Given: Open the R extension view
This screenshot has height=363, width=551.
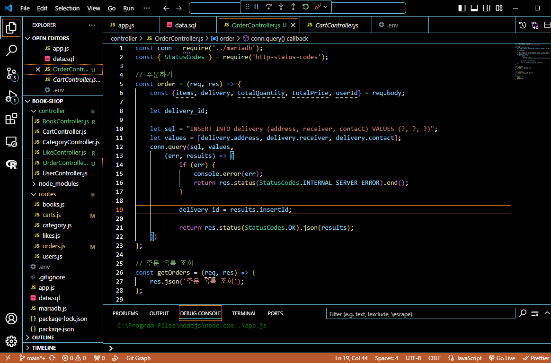Looking at the screenshot, I should point(11,164).
